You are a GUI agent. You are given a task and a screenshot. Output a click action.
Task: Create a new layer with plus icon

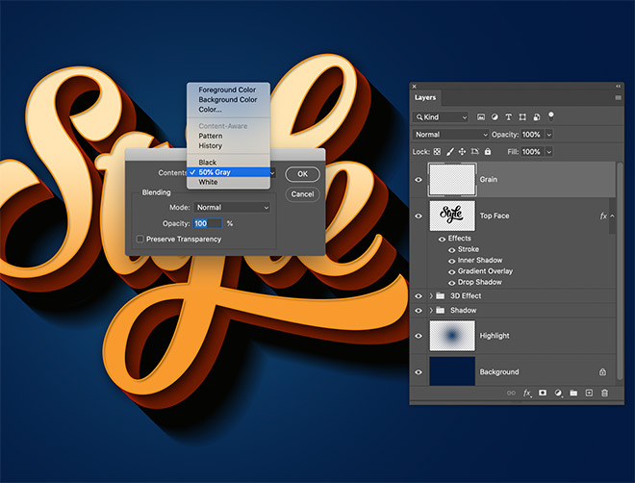click(x=589, y=393)
